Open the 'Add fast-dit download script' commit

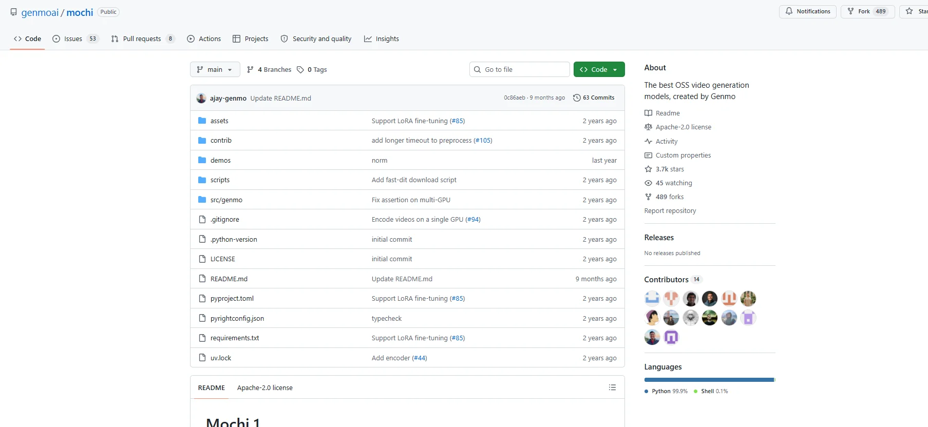coord(414,180)
